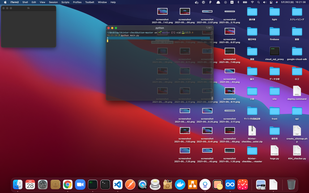The width and height of the screenshot is (309, 193).
Task: Open the recycling-box app icon in the Dock
Action: [x=167, y=185]
